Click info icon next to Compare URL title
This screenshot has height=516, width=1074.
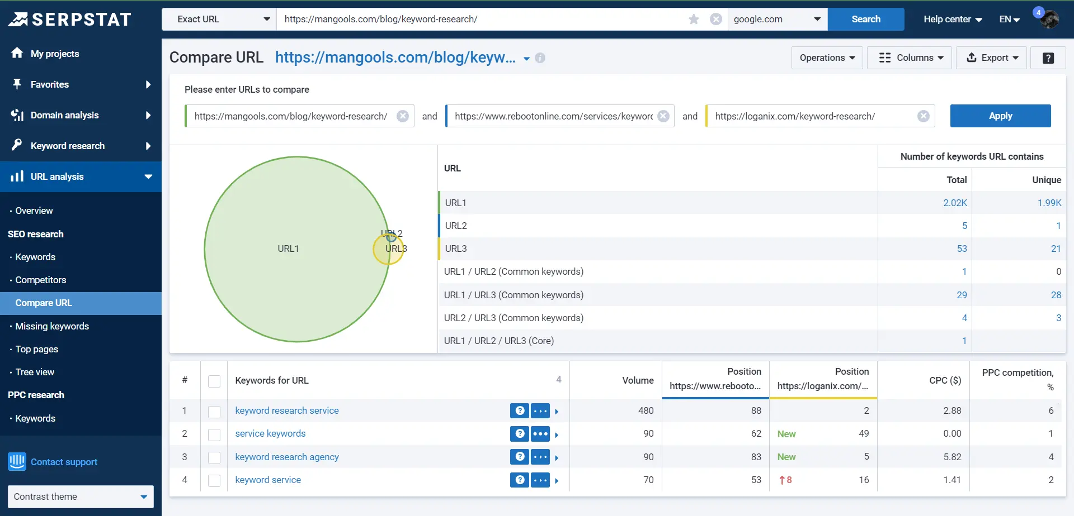540,58
